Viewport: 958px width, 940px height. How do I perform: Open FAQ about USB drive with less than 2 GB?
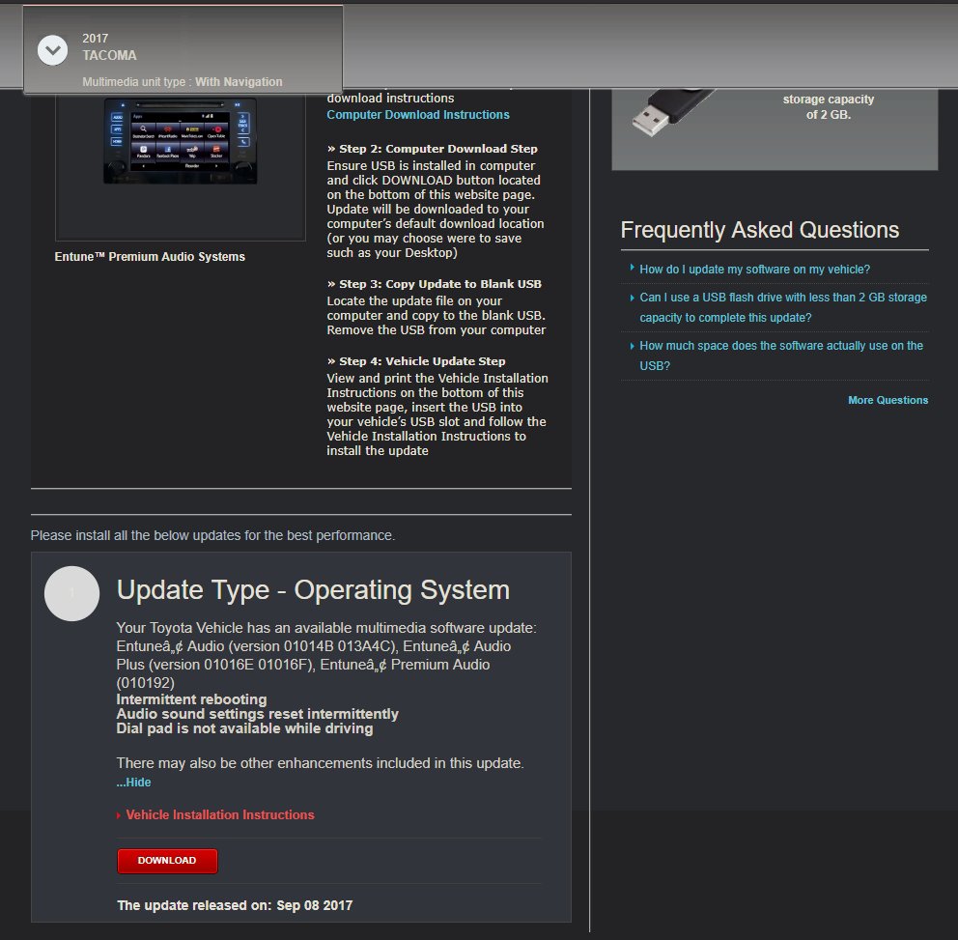click(x=782, y=307)
